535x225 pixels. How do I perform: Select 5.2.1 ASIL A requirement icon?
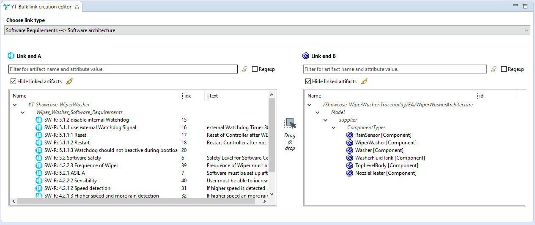click(39, 173)
